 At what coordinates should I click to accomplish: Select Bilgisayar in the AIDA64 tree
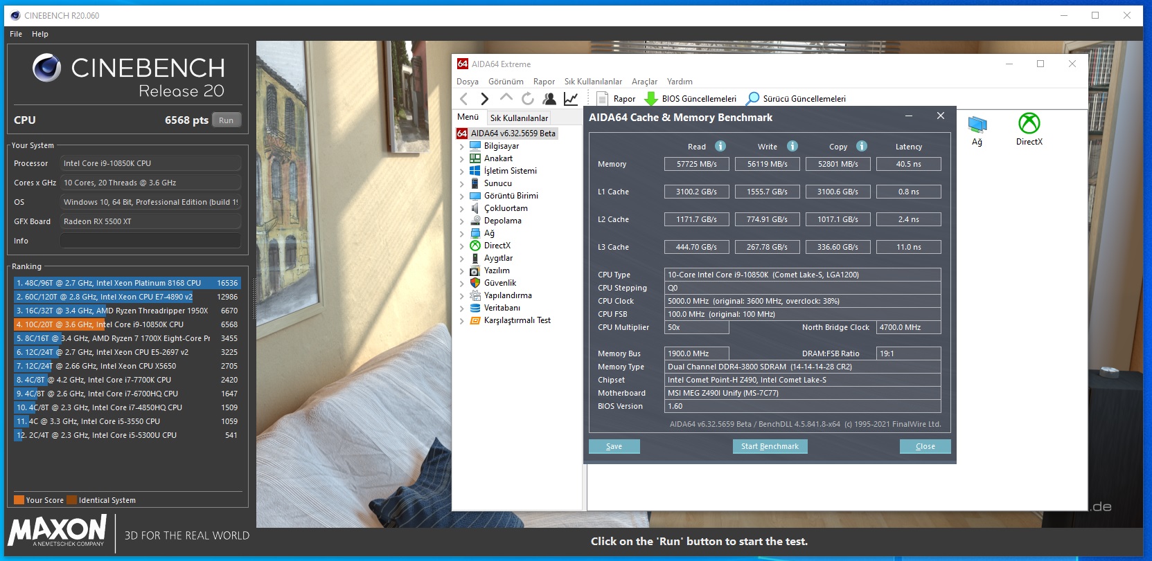(501, 146)
